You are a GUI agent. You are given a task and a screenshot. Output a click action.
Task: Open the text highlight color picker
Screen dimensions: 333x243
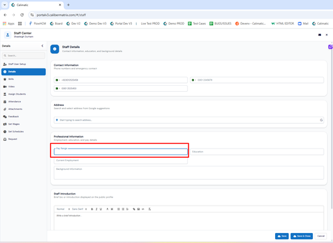pos(112,209)
